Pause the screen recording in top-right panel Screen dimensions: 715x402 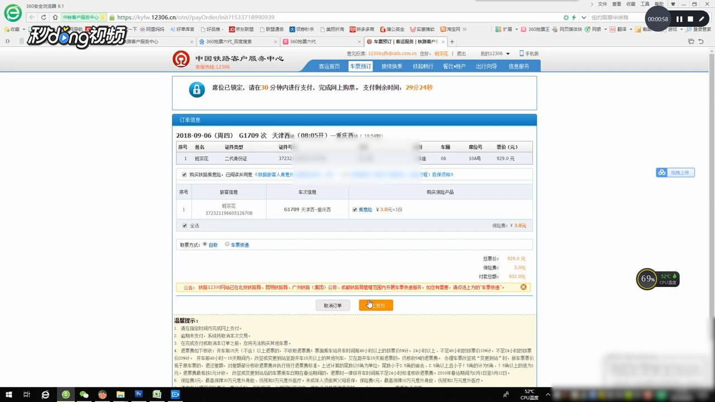pyautogui.click(x=679, y=18)
